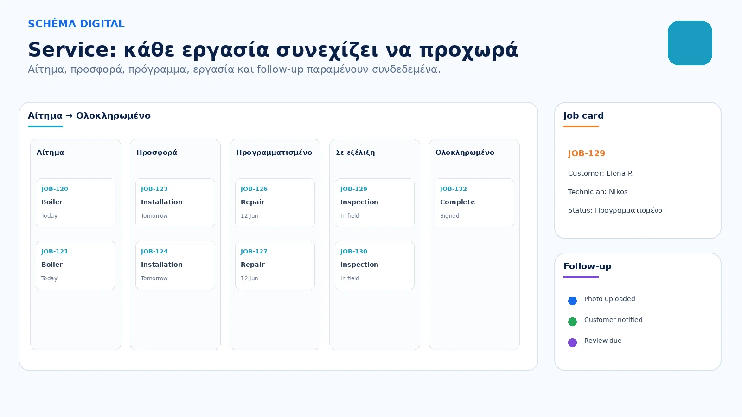Click Status: Προγραμματισμένο line
This screenshot has width=742, height=417.
[615, 210]
